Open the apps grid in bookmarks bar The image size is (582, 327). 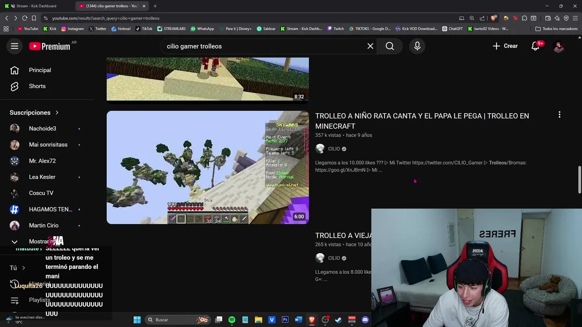pos(6,29)
